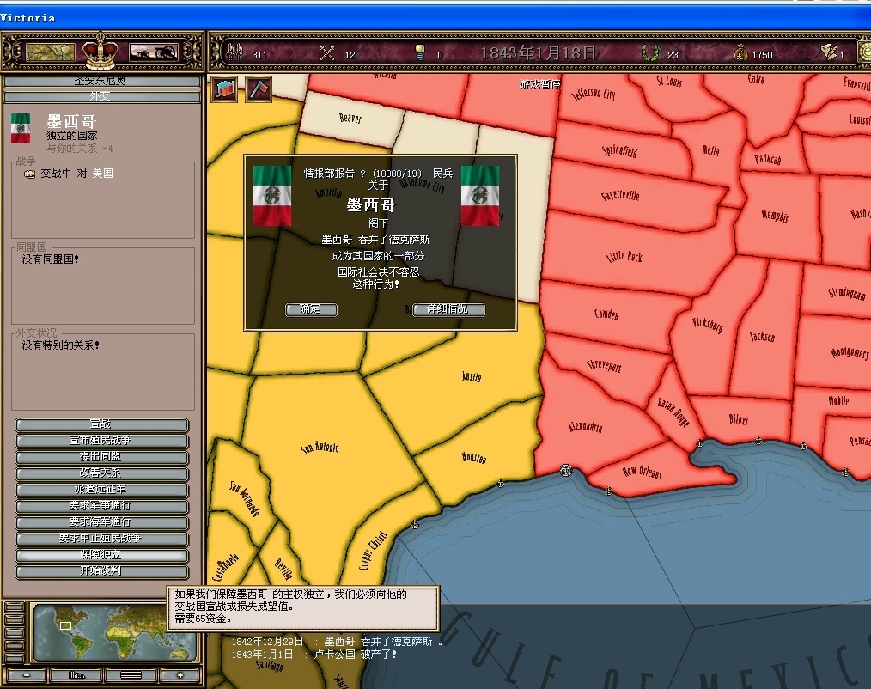Click the port anchor marker near Corpus Christi
Viewport: 871px width, 689px height.
tap(414, 525)
